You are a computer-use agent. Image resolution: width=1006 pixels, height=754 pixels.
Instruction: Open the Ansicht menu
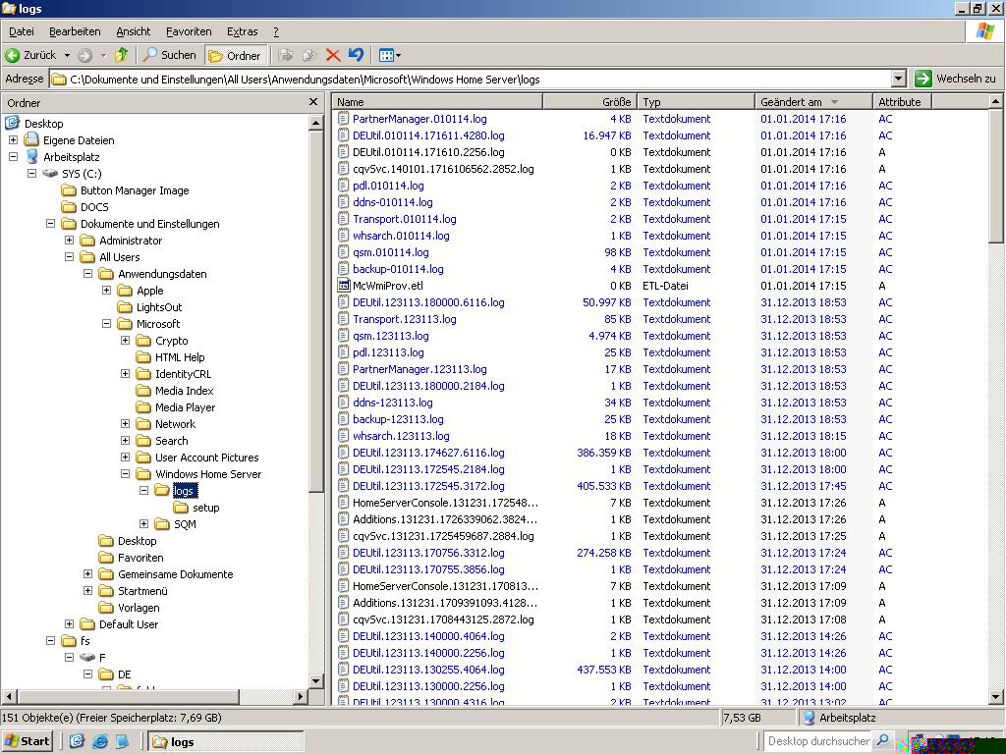point(133,31)
